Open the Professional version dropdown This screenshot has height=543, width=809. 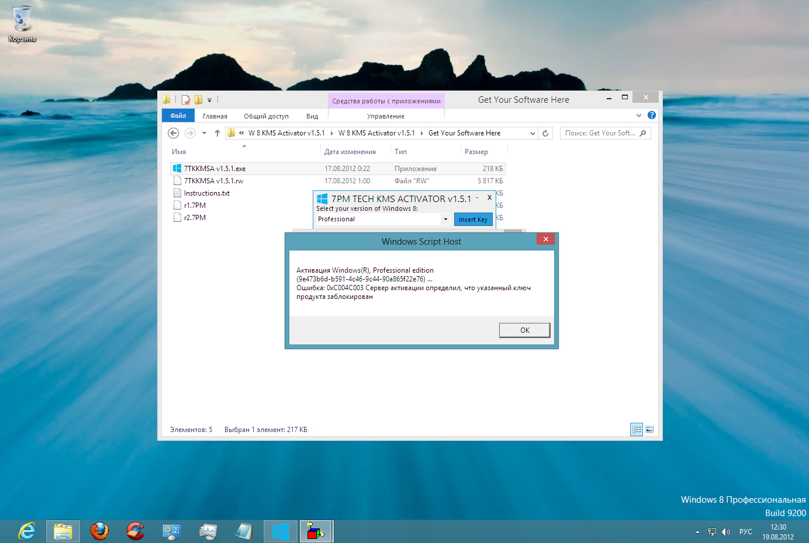tap(445, 219)
